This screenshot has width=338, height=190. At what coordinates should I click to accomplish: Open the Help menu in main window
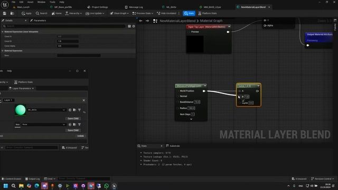[62, 2]
